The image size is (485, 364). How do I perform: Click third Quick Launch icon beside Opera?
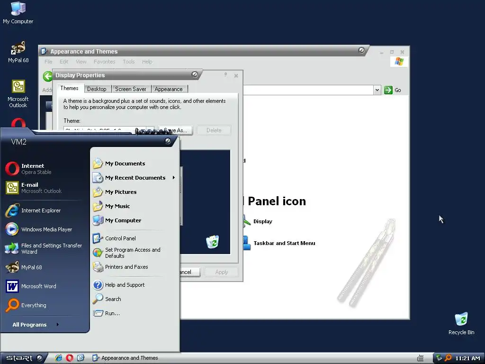tap(81, 358)
